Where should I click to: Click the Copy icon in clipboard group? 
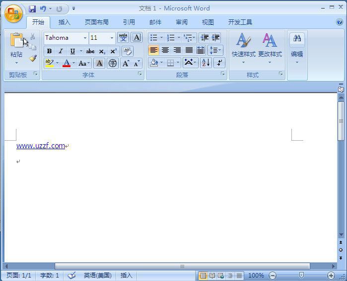[x=33, y=47]
